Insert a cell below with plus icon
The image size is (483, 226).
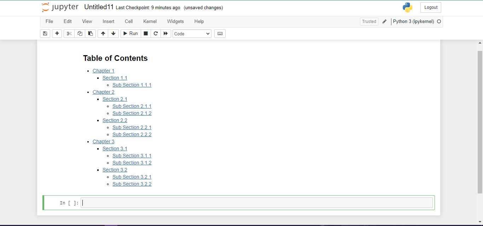point(57,34)
